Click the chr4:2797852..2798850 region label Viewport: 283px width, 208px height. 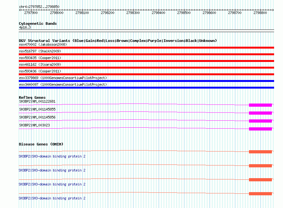pos(39,7)
